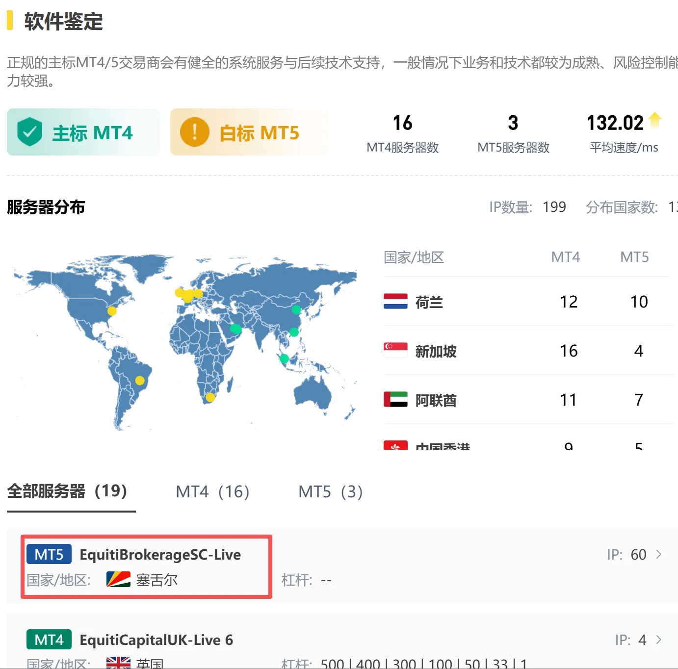Click the green server dot over Hong Kong

point(294,332)
